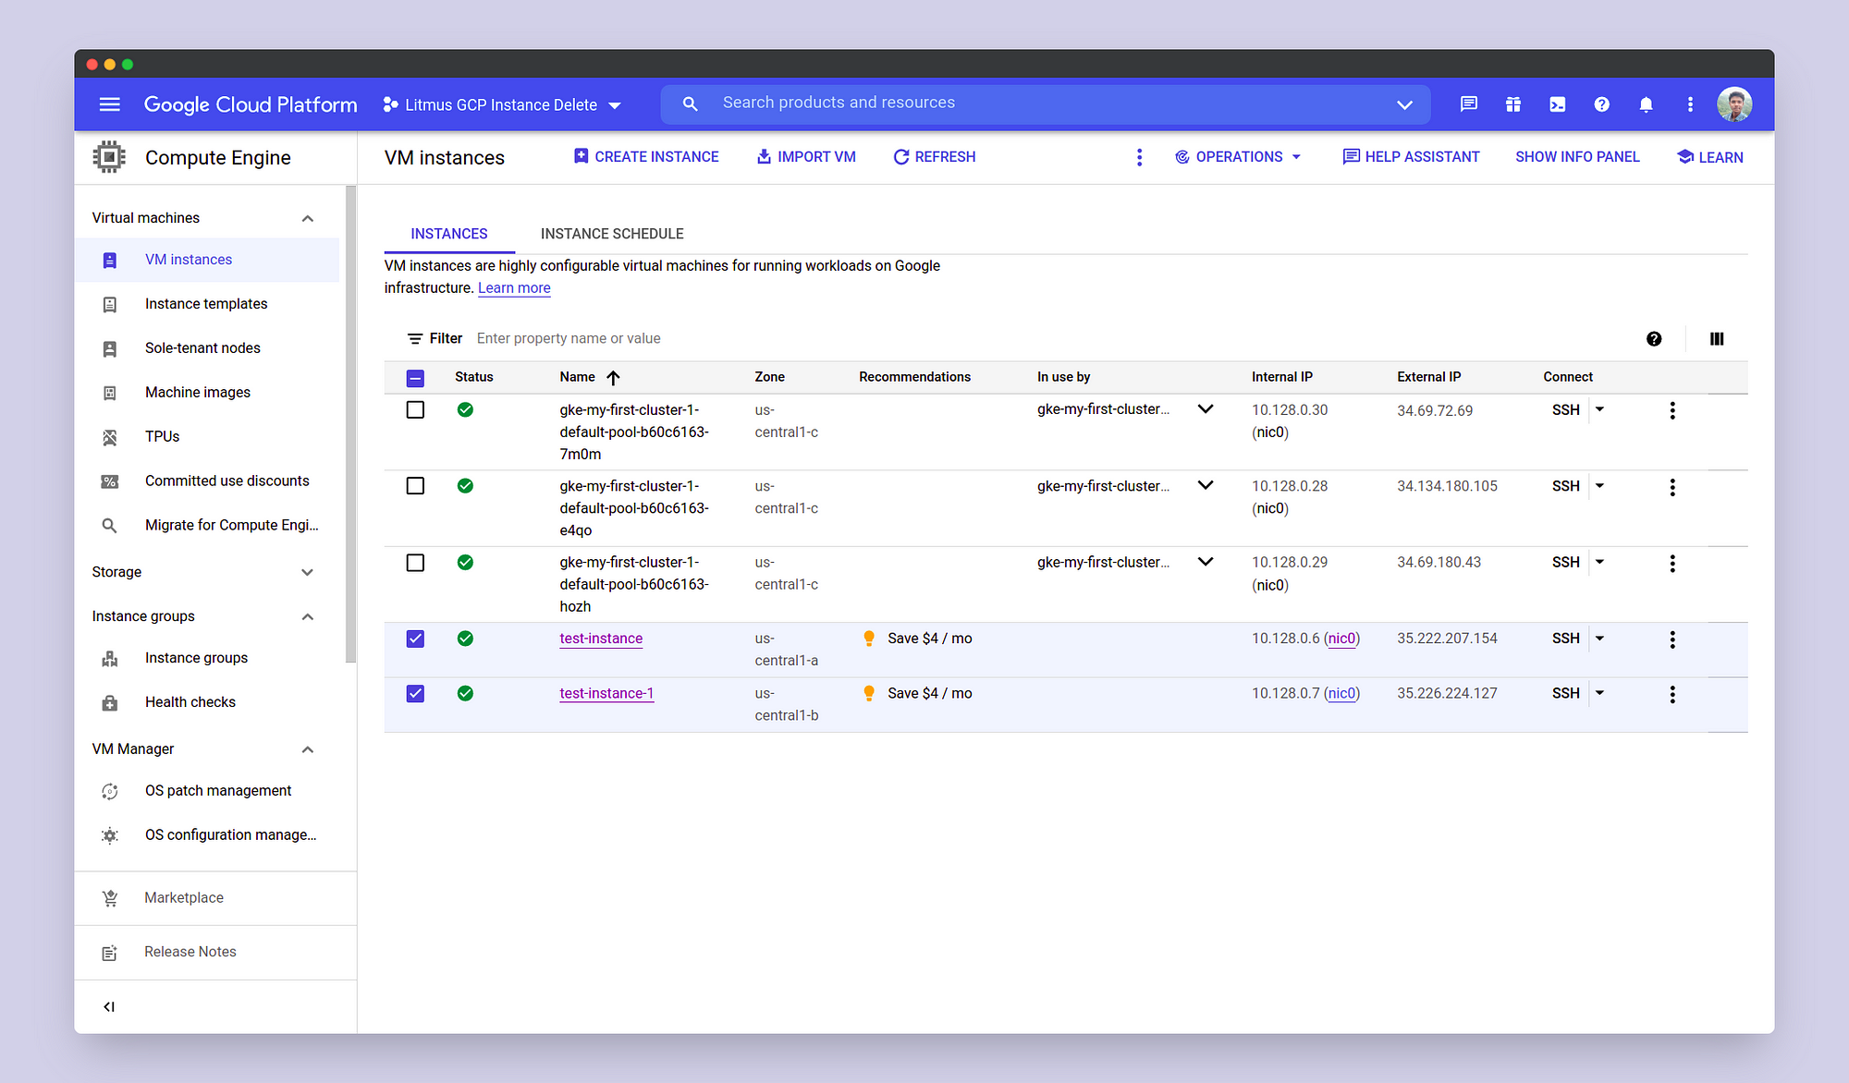Open TPUs in sidebar
The width and height of the screenshot is (1849, 1083).
tap(162, 437)
